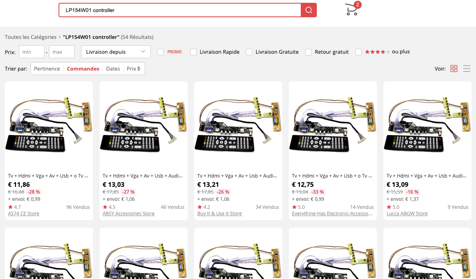Visit the Lucca ABGW Store page
476x279 pixels.
point(407,214)
